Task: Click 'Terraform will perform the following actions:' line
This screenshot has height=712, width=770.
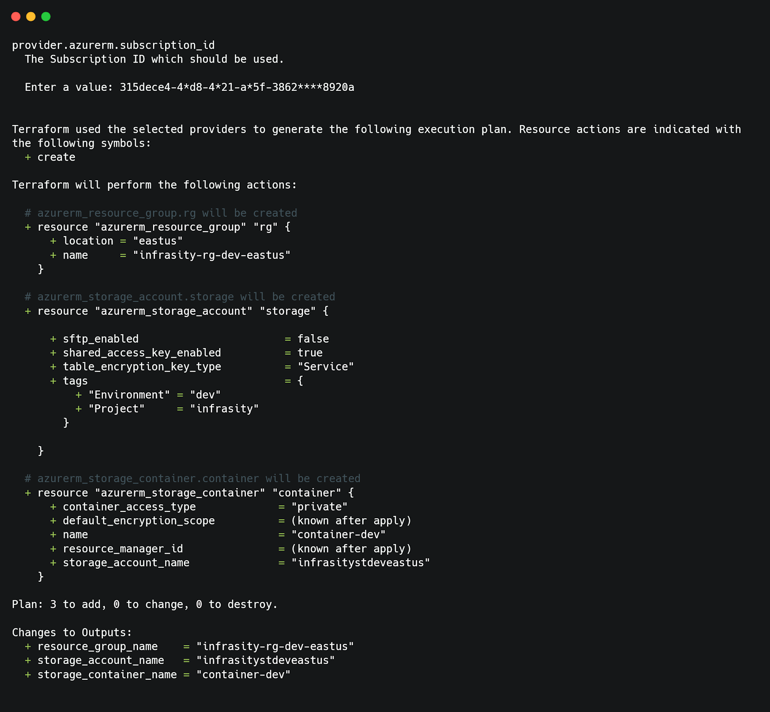Action: 154,185
